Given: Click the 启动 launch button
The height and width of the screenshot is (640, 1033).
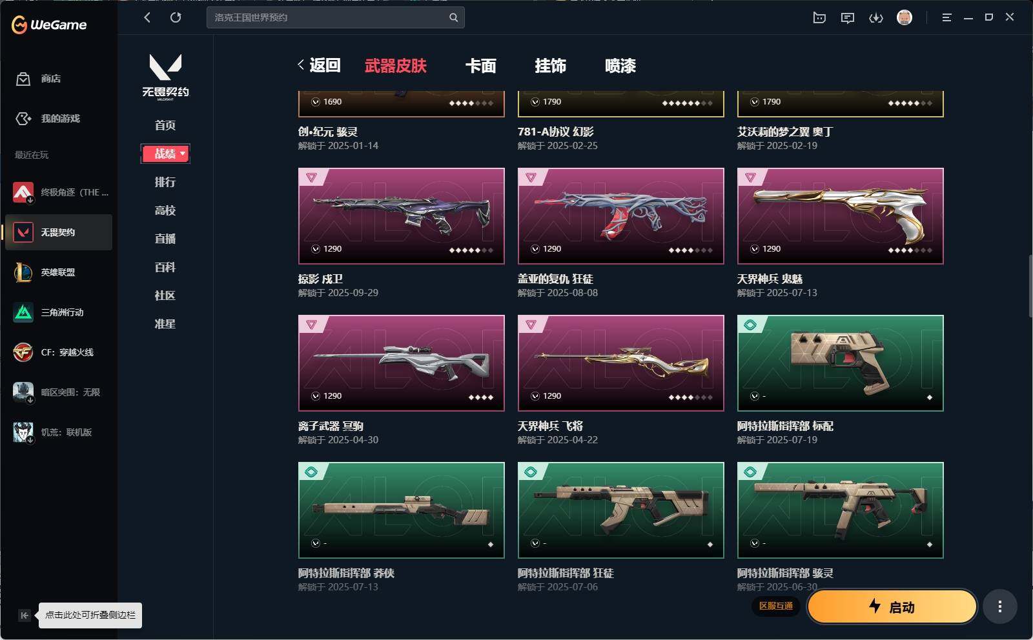Looking at the screenshot, I should point(892,606).
